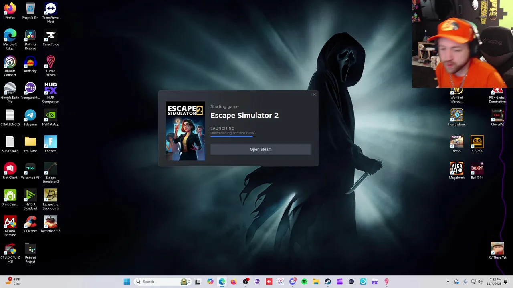Open TeamViewer Host desktop icon
The image size is (513, 288).
50,13
